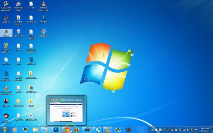This screenshot has height=133, width=213.
Task: Open the computer monitor taskbar icon
Action: pyautogui.click(x=25, y=130)
